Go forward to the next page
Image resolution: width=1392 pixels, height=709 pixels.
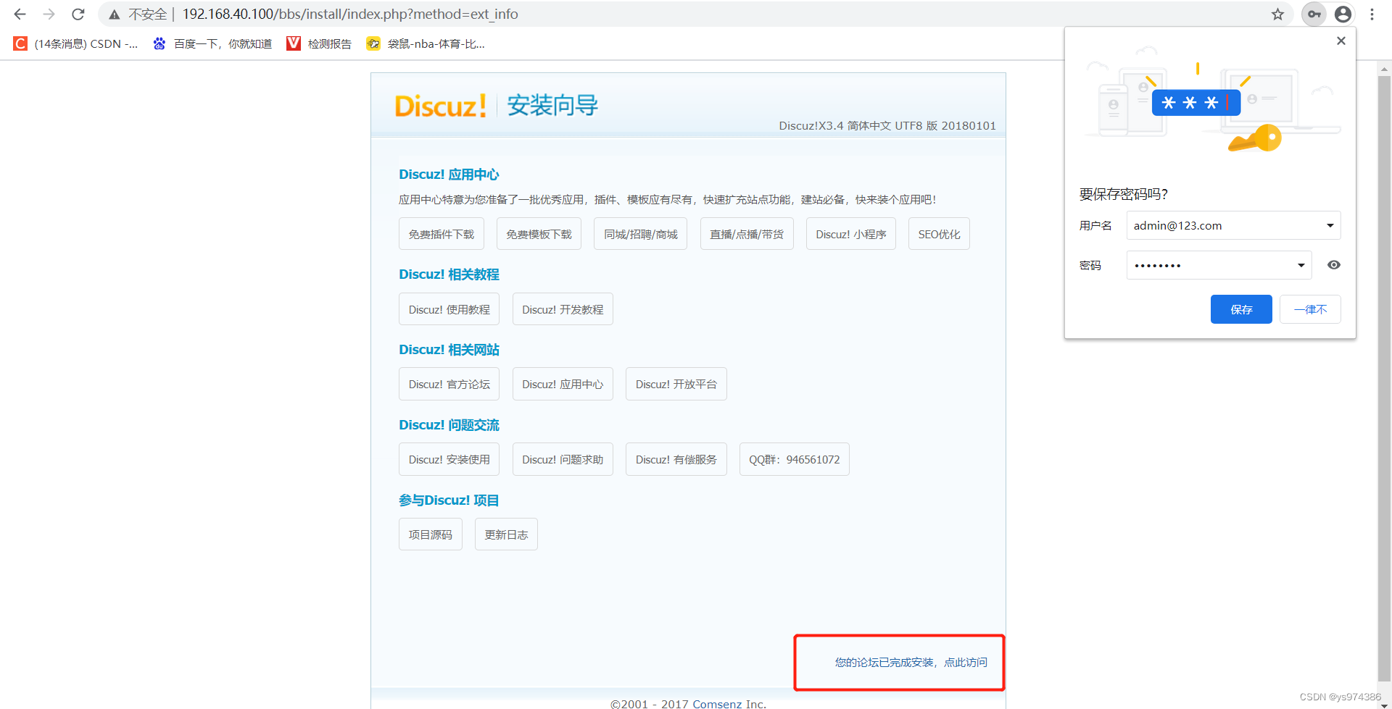tap(49, 14)
